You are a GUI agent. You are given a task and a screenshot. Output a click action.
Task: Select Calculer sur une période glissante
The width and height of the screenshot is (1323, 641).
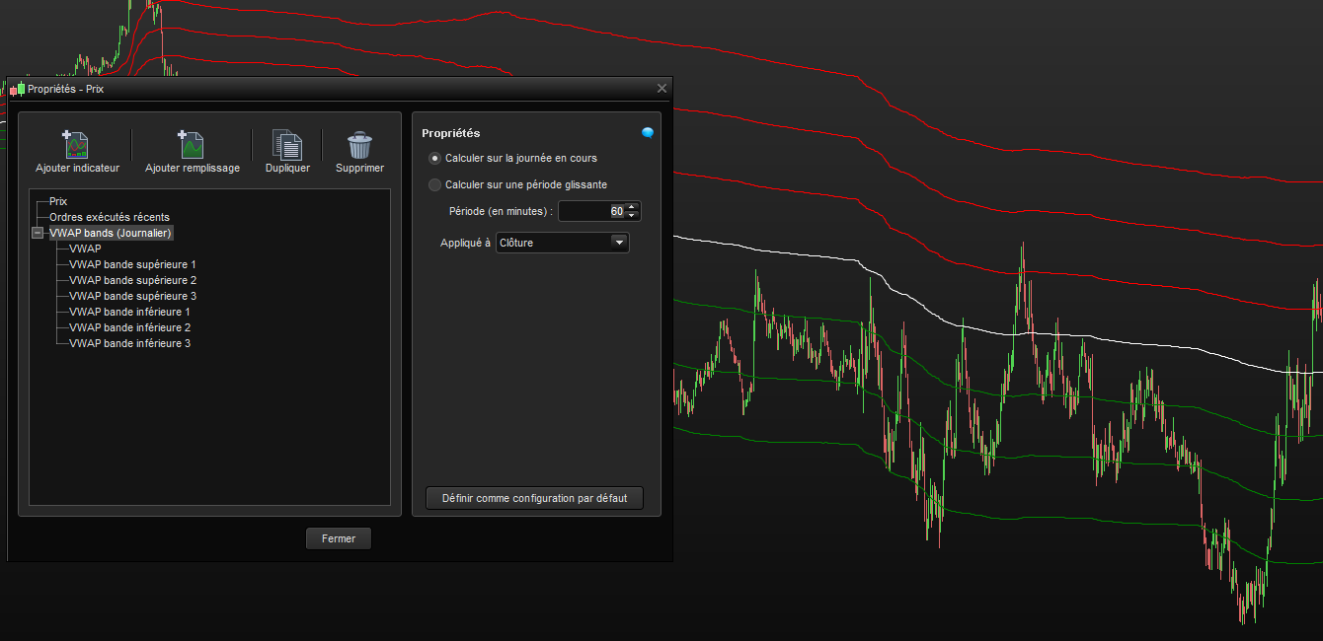click(435, 184)
